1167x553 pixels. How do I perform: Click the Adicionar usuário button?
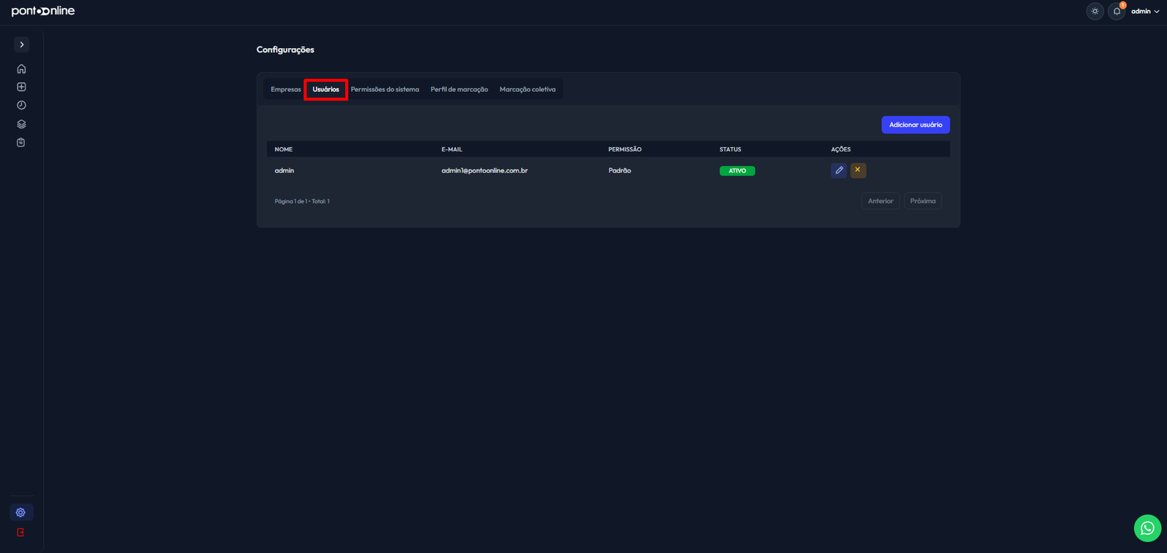click(915, 125)
